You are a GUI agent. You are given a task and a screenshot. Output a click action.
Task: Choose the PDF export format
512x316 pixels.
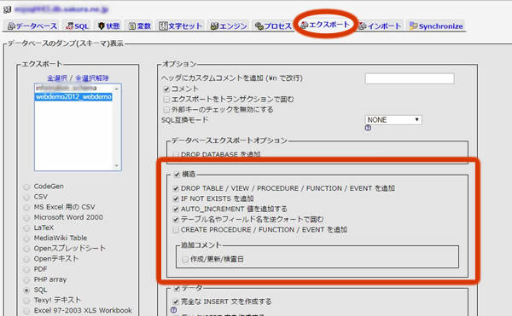click(x=26, y=270)
